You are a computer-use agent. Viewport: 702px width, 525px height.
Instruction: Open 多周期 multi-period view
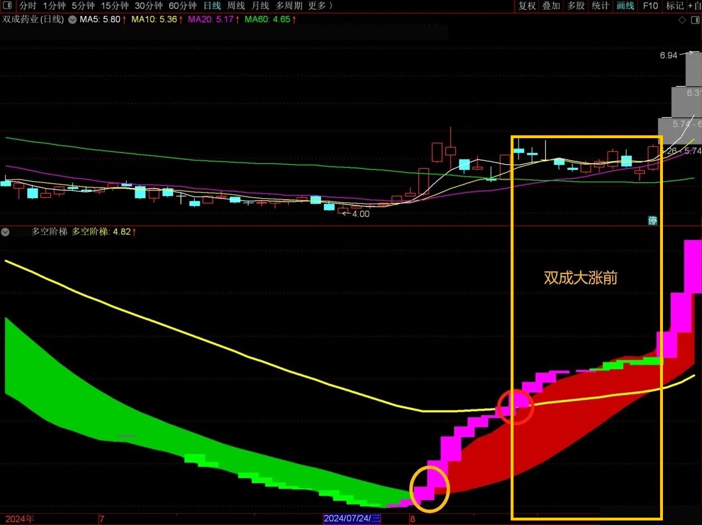click(289, 6)
